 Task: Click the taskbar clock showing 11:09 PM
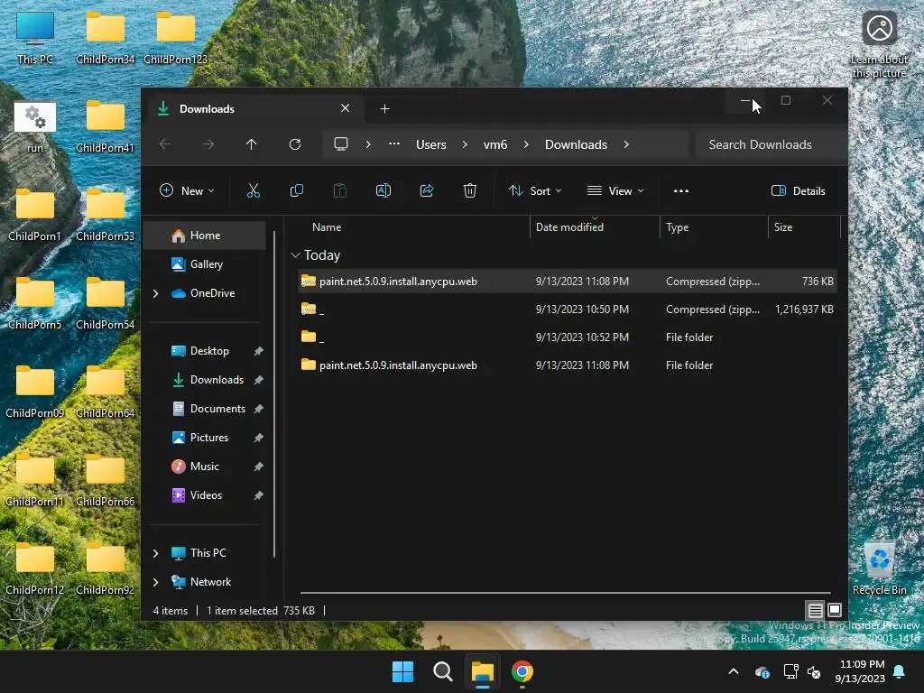pyautogui.click(x=860, y=671)
